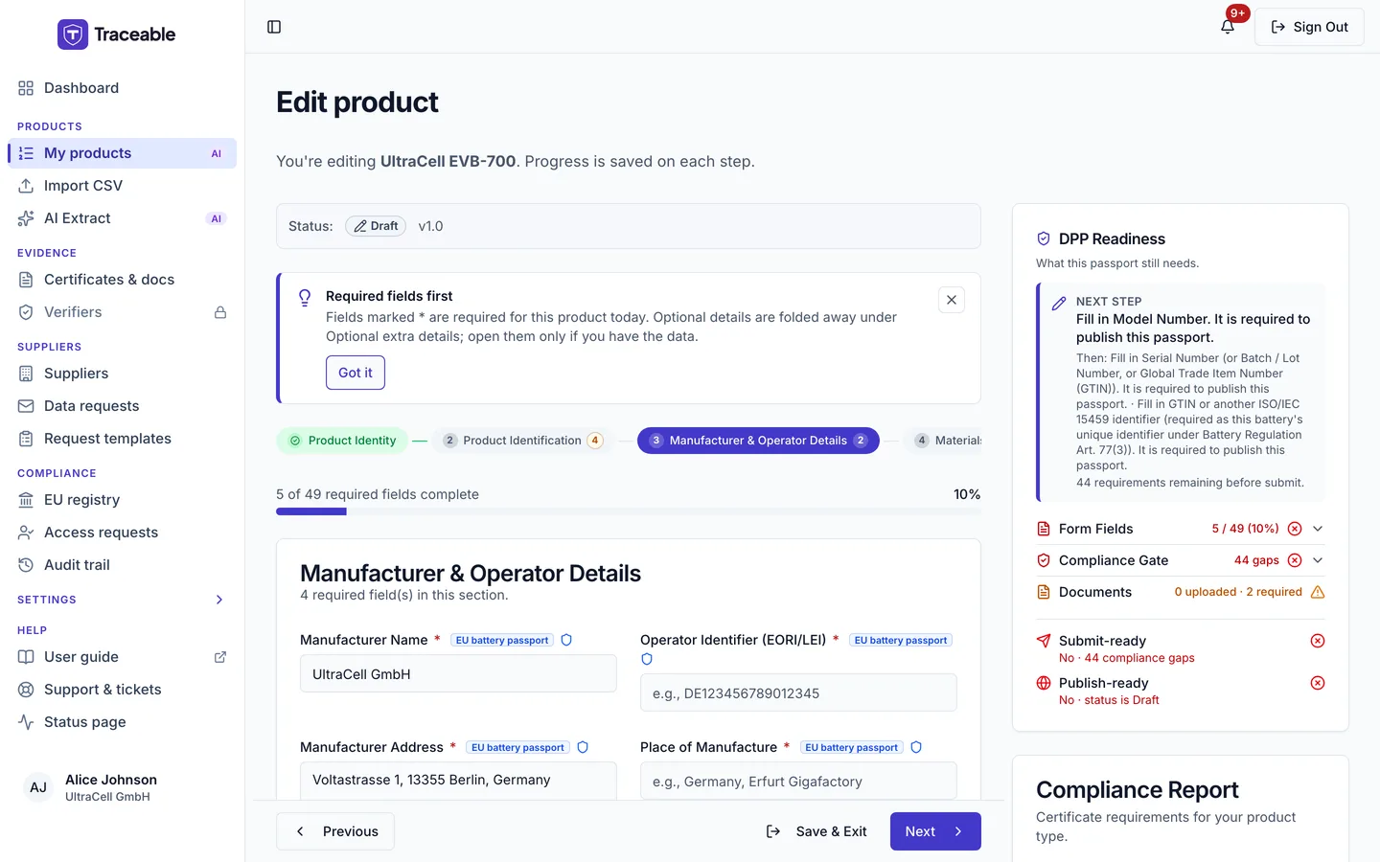Click the Manufacturer Name input field
Viewport: 1380px width, 862px height.
458,673
